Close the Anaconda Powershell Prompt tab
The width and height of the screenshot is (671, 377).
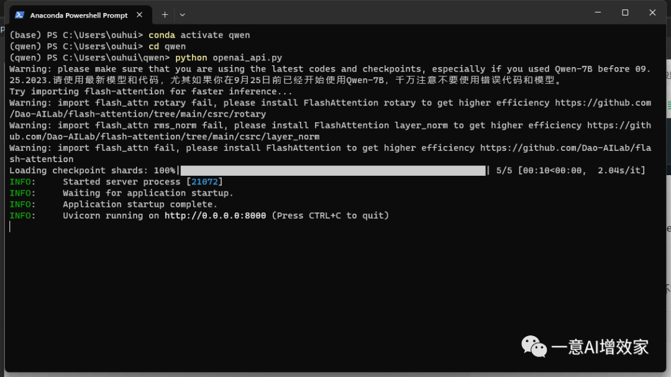(140, 15)
